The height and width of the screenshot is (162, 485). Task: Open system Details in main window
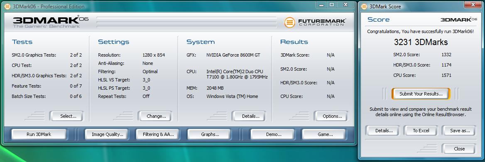pyautogui.click(x=250, y=116)
